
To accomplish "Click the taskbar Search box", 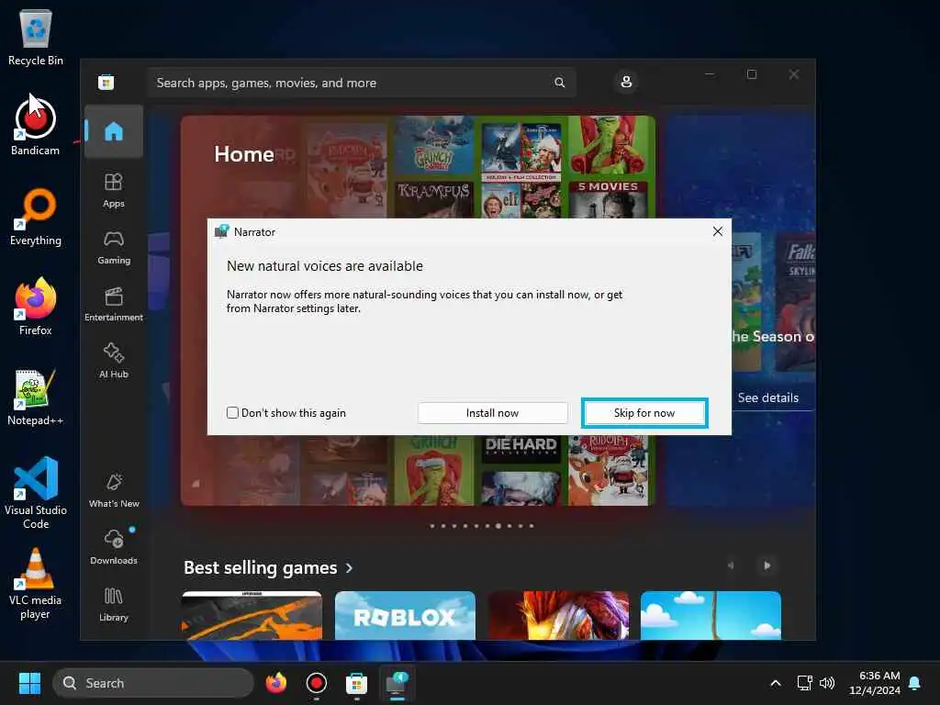I will pyautogui.click(x=153, y=683).
